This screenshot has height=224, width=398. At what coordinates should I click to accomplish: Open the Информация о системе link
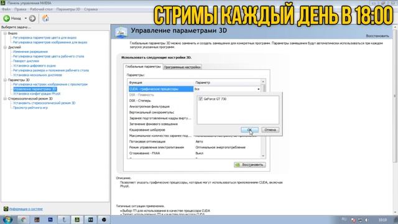tap(26, 209)
